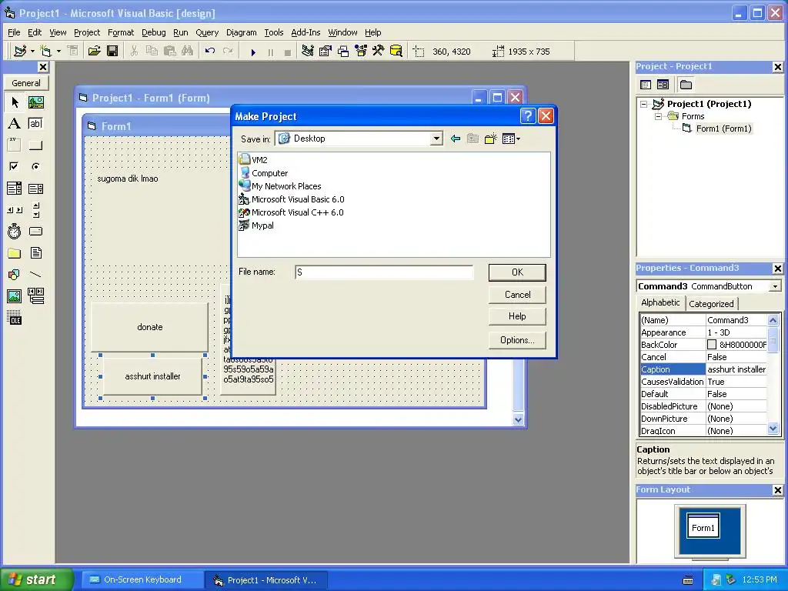Select the Shape tool in the toolbox
Screen dimensions: 788x591
[15, 275]
